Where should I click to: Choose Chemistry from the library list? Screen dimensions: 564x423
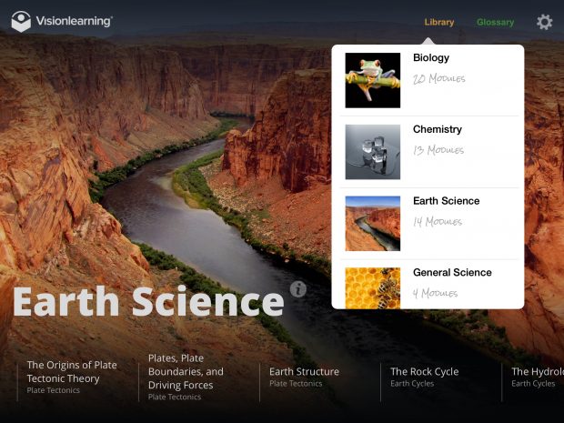pos(438,129)
